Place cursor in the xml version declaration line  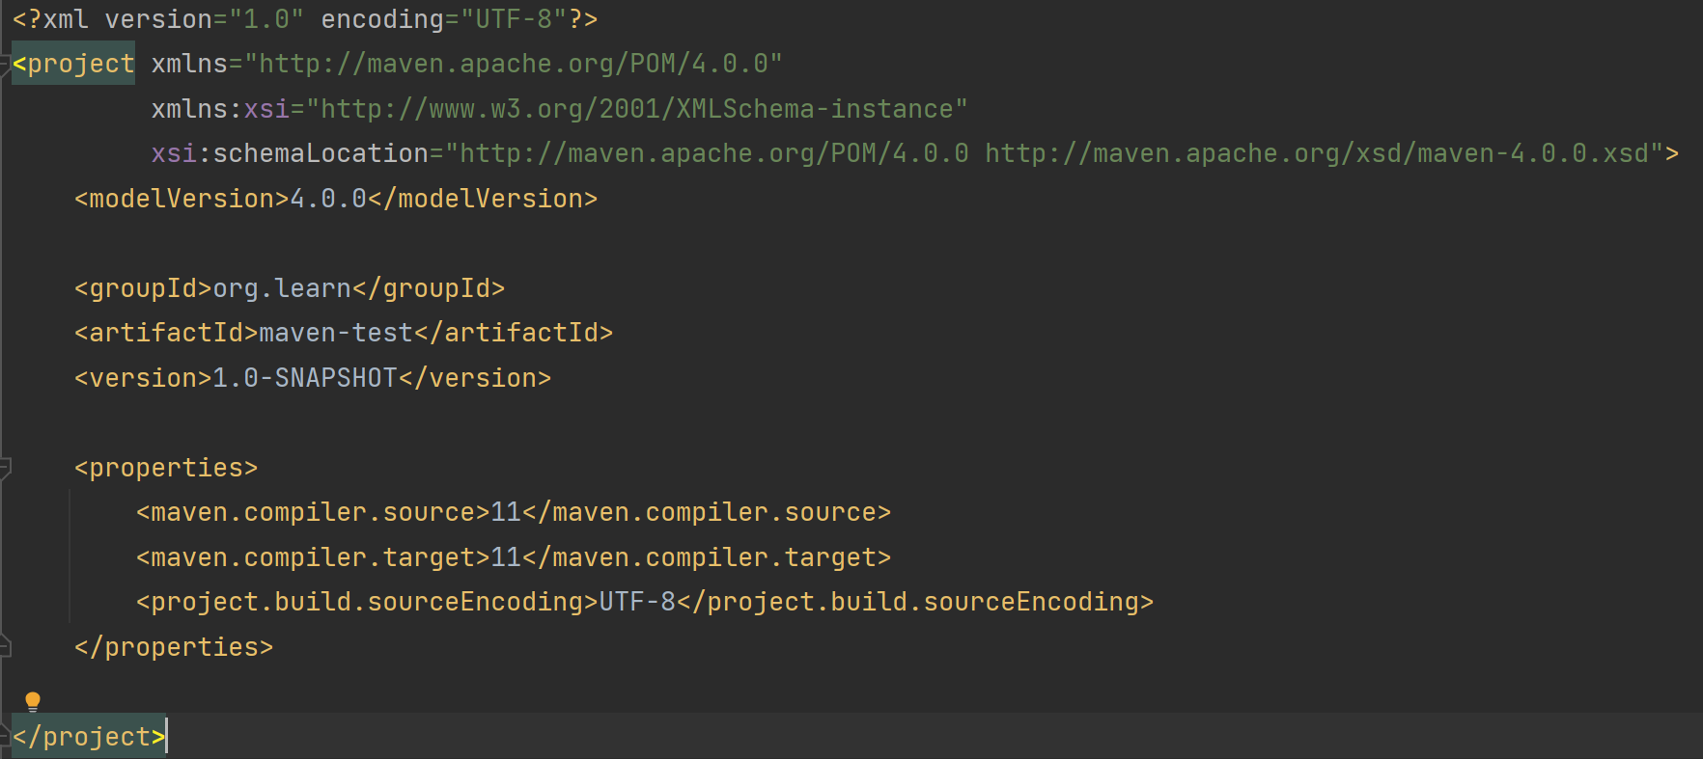click(x=305, y=19)
